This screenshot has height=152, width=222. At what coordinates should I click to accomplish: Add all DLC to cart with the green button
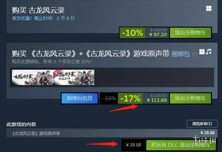[x=181, y=145]
